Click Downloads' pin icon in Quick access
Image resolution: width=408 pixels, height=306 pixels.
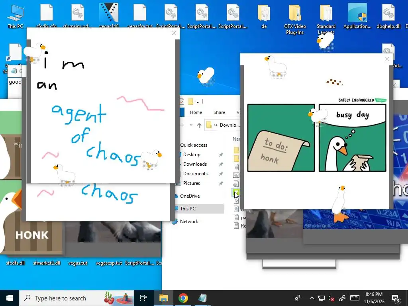[221, 164]
